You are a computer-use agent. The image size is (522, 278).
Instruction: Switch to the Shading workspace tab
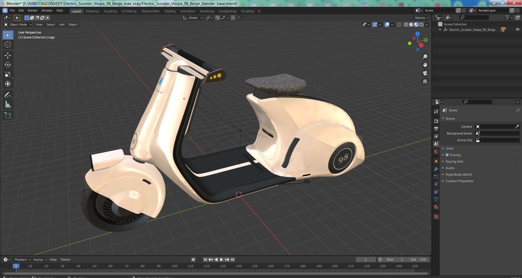(x=170, y=11)
